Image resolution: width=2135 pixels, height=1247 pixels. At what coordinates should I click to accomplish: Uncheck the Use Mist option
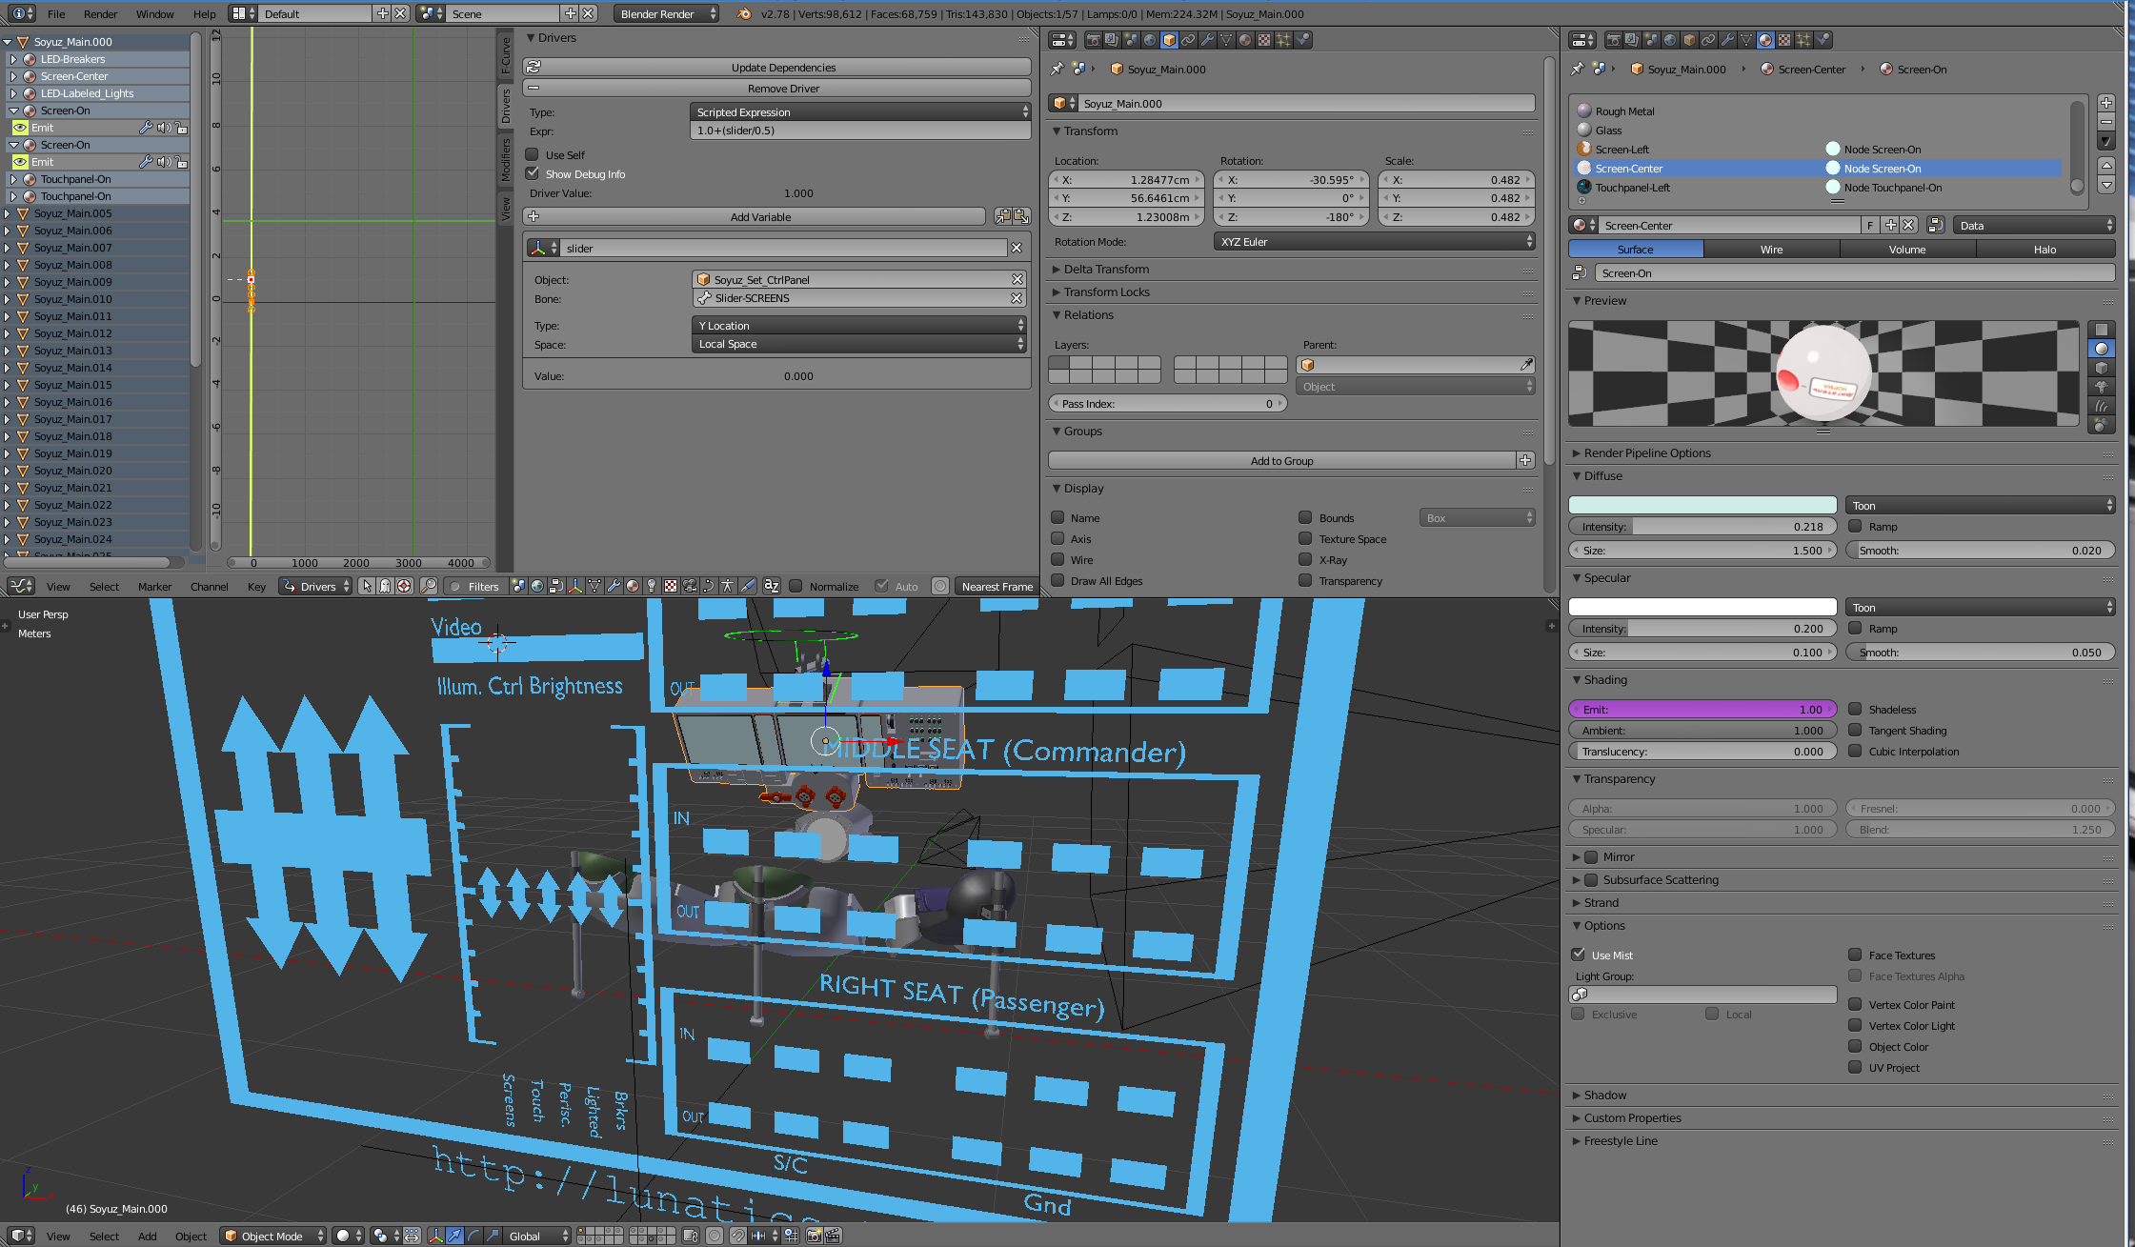[x=1579, y=955]
